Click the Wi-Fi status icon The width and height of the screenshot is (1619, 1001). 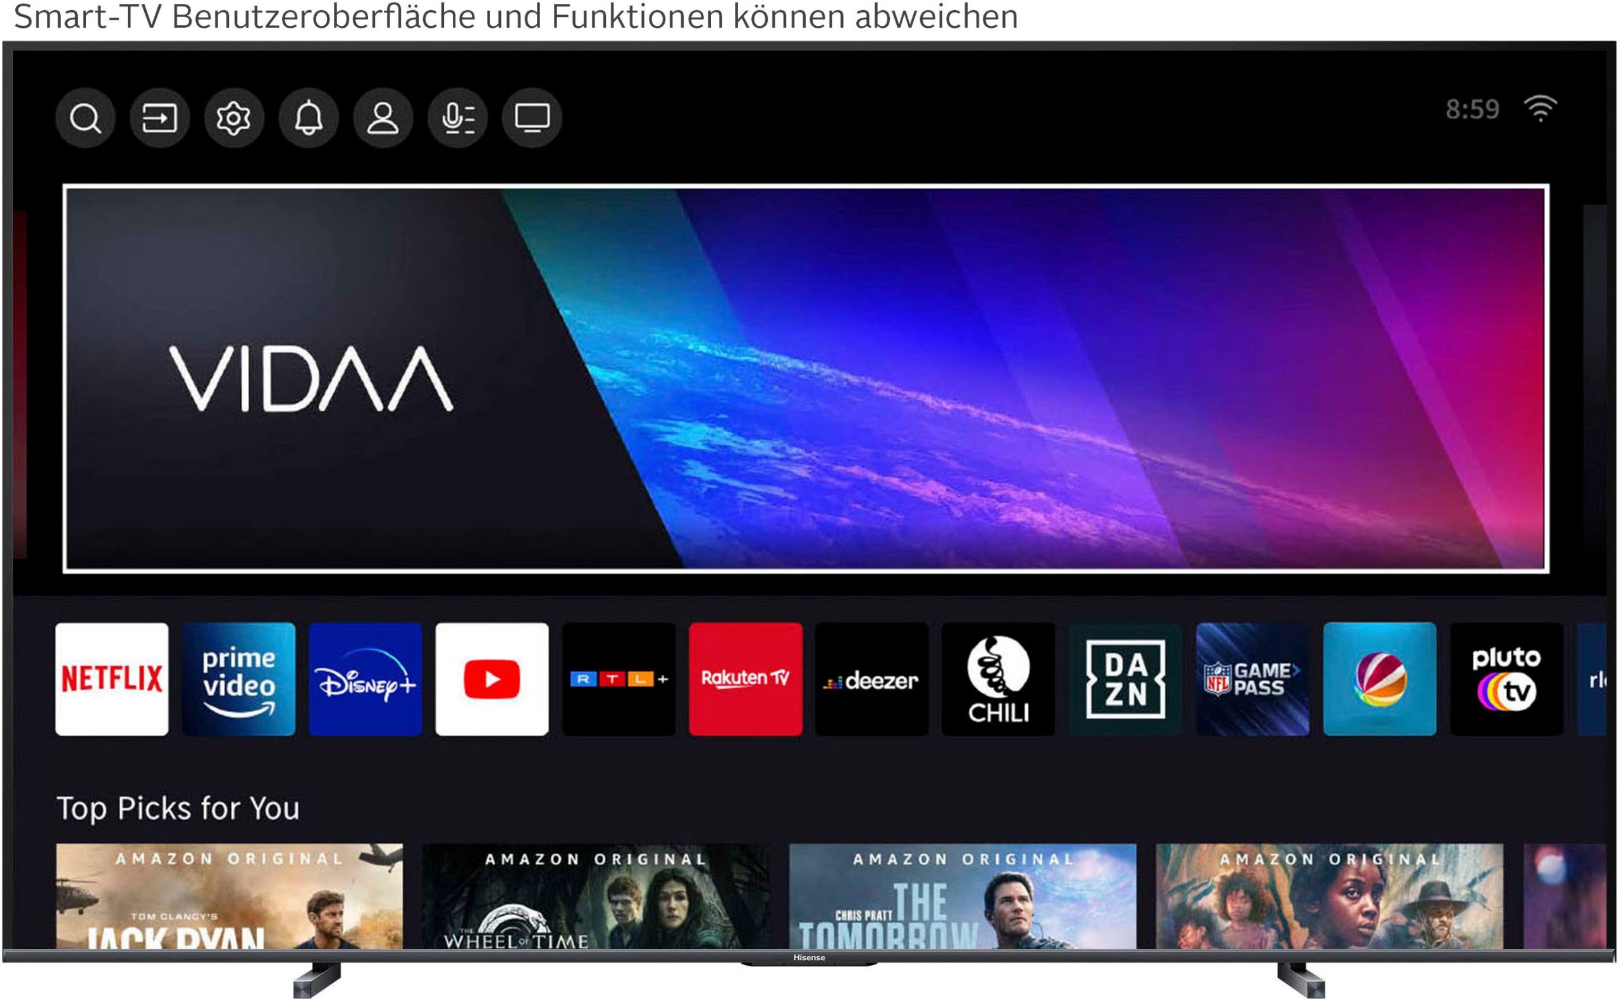coord(1540,109)
